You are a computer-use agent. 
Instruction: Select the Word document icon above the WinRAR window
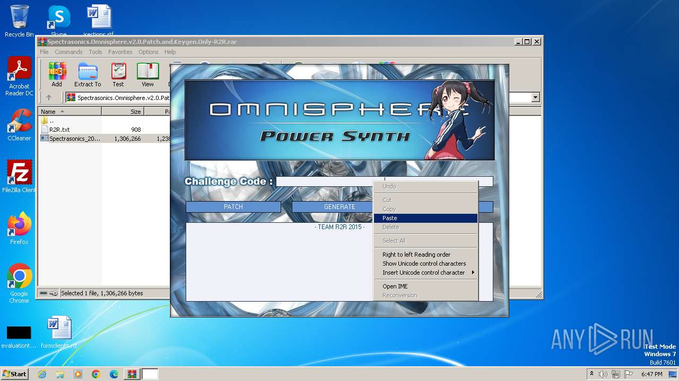99,20
